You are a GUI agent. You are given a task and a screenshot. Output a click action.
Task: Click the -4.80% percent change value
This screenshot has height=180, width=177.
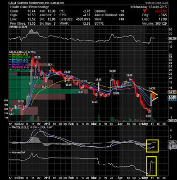[x=161, y=11]
